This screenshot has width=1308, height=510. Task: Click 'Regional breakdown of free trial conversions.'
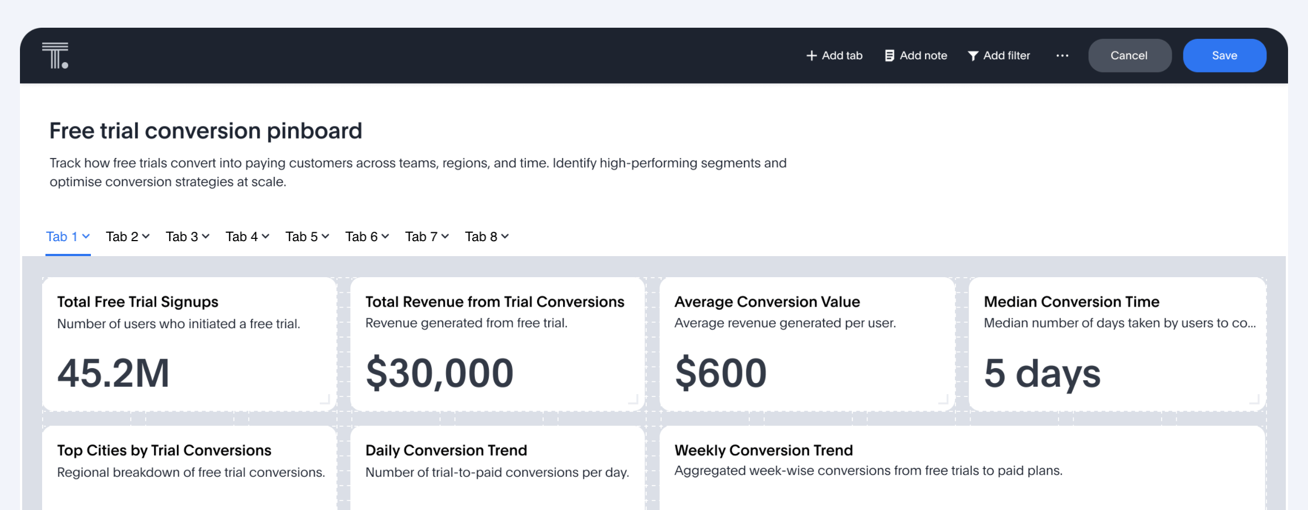pos(191,472)
